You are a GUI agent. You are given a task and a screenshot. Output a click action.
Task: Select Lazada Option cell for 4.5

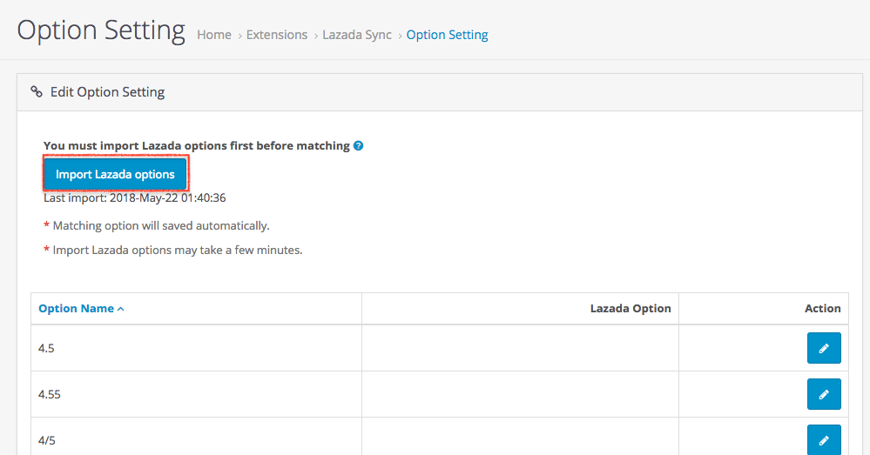(x=520, y=348)
